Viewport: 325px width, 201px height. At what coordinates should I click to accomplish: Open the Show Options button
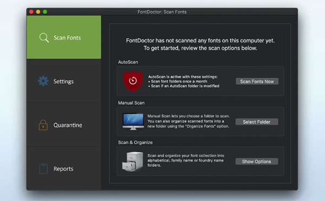click(x=257, y=162)
